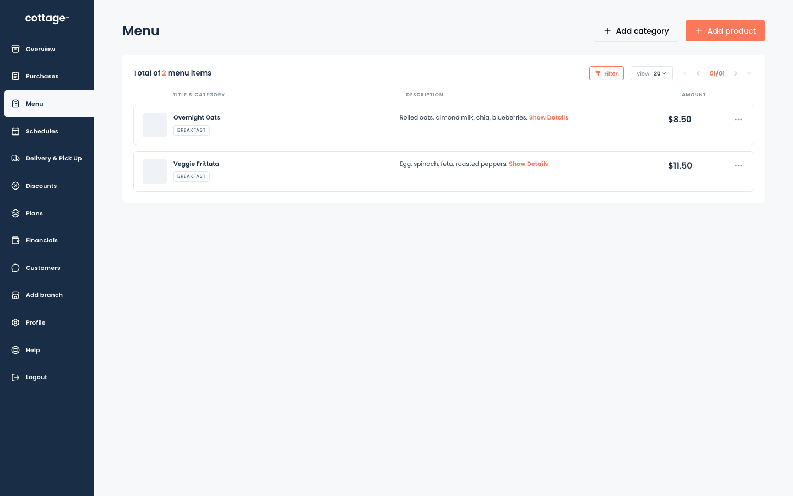Open the Financials page
Viewport: 793px width, 496px height.
42,240
